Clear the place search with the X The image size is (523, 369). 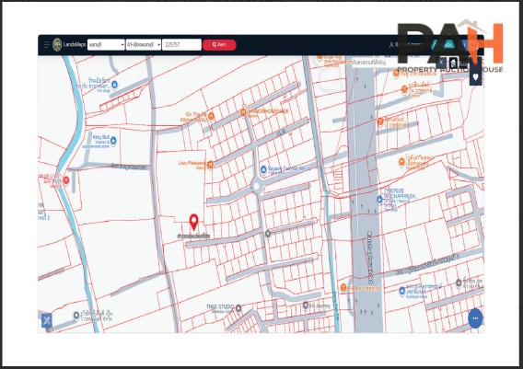point(441,62)
